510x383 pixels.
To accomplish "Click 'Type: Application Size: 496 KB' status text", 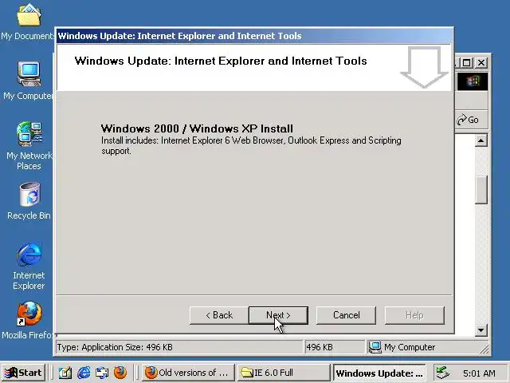I will (x=115, y=347).
